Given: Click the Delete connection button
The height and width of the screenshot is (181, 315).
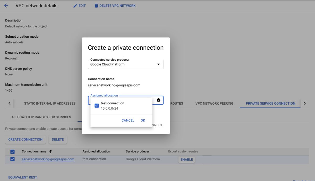Looking at the screenshot, I should [58, 139].
